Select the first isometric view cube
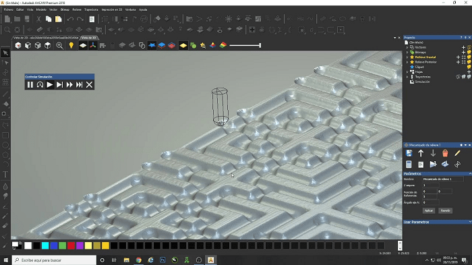Image resolution: width=472 pixels, height=265 pixels. 18,45
